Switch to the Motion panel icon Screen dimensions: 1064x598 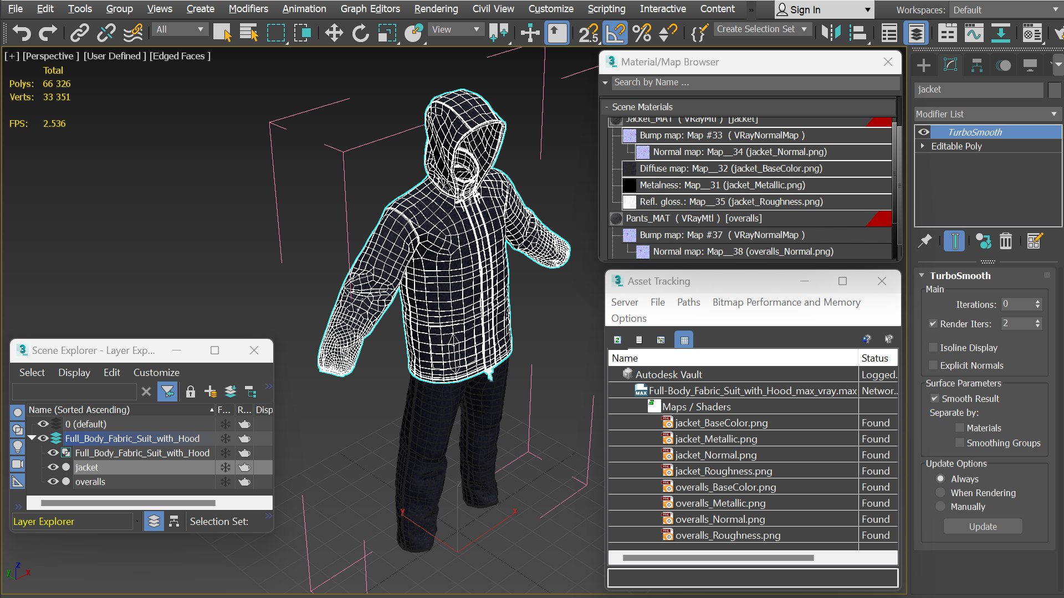1004,65
